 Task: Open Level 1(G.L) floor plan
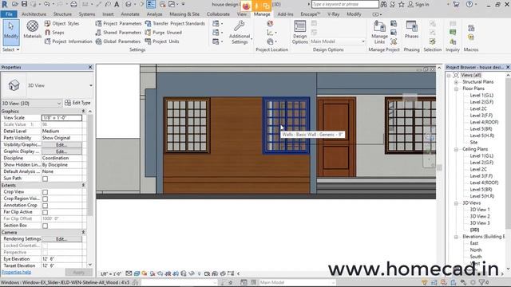[481, 96]
